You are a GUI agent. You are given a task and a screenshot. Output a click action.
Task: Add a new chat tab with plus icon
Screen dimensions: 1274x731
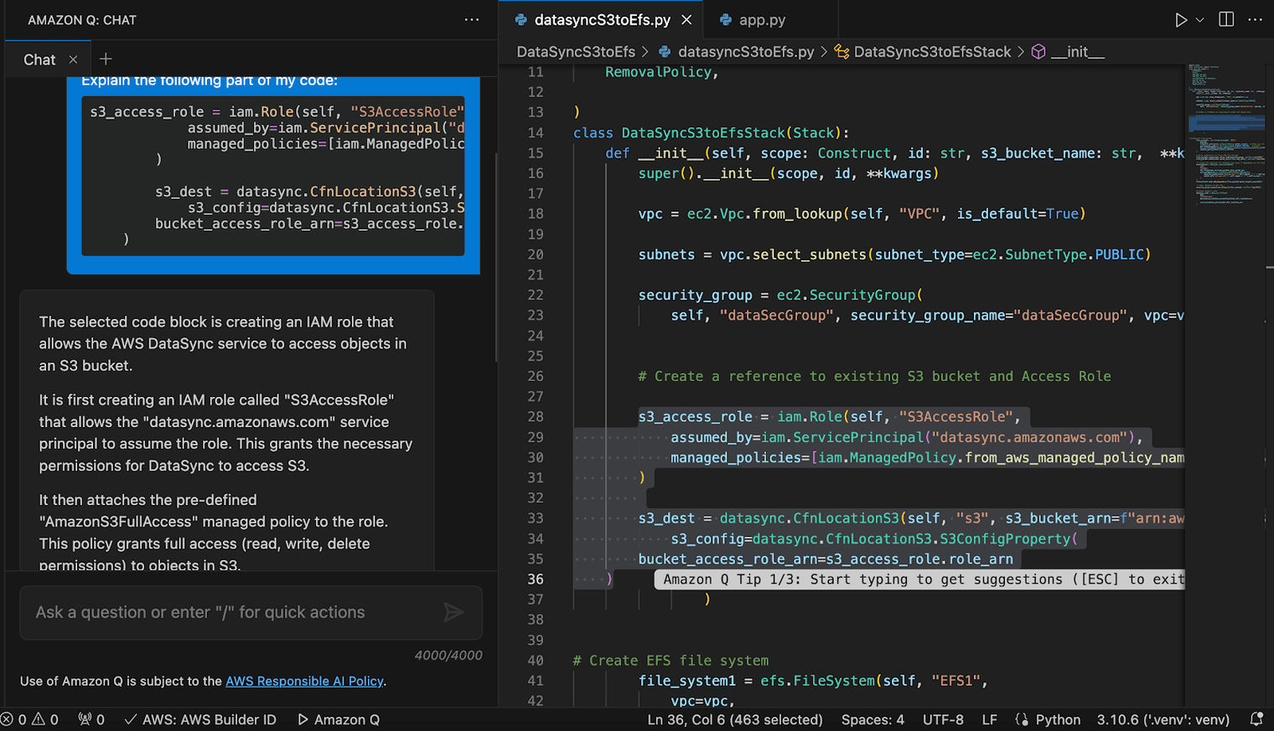pos(106,59)
